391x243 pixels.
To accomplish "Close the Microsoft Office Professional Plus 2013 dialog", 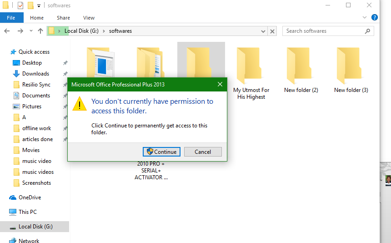I will 220,84.
